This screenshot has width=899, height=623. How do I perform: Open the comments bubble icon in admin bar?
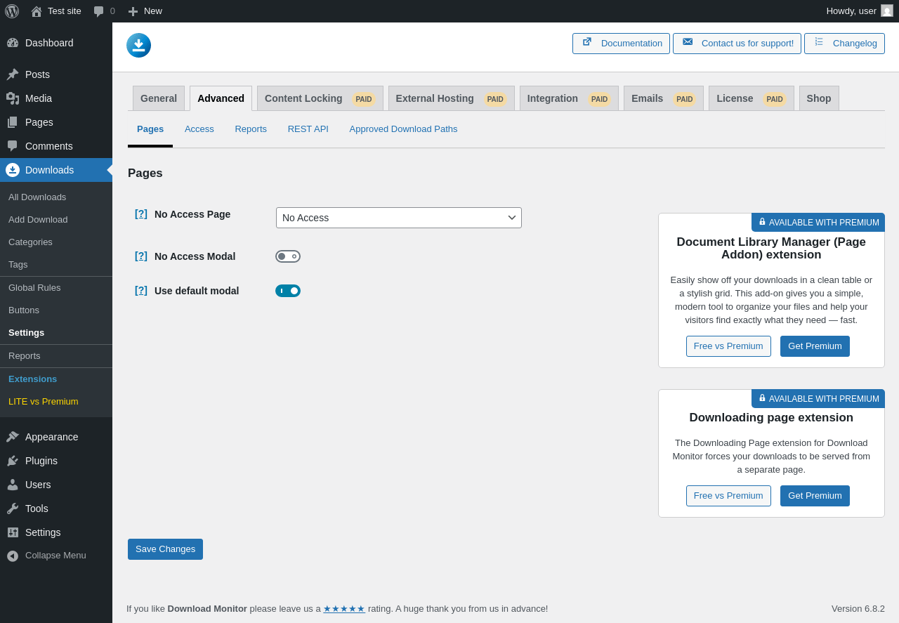[x=98, y=11]
